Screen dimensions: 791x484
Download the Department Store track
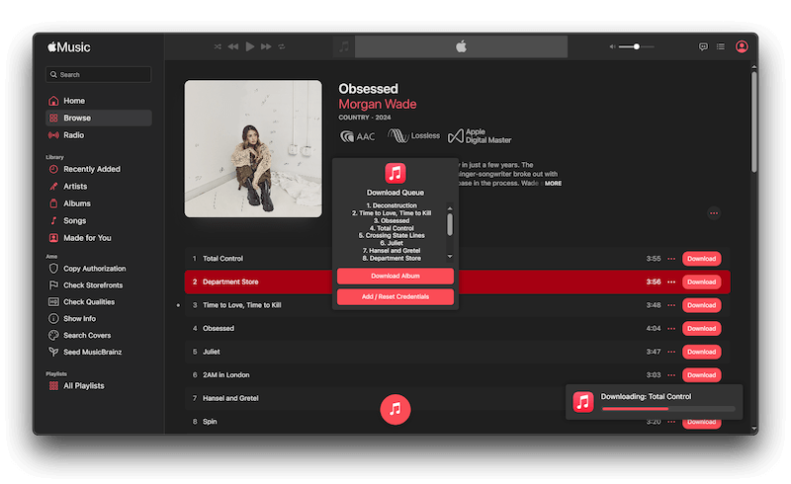pos(701,282)
